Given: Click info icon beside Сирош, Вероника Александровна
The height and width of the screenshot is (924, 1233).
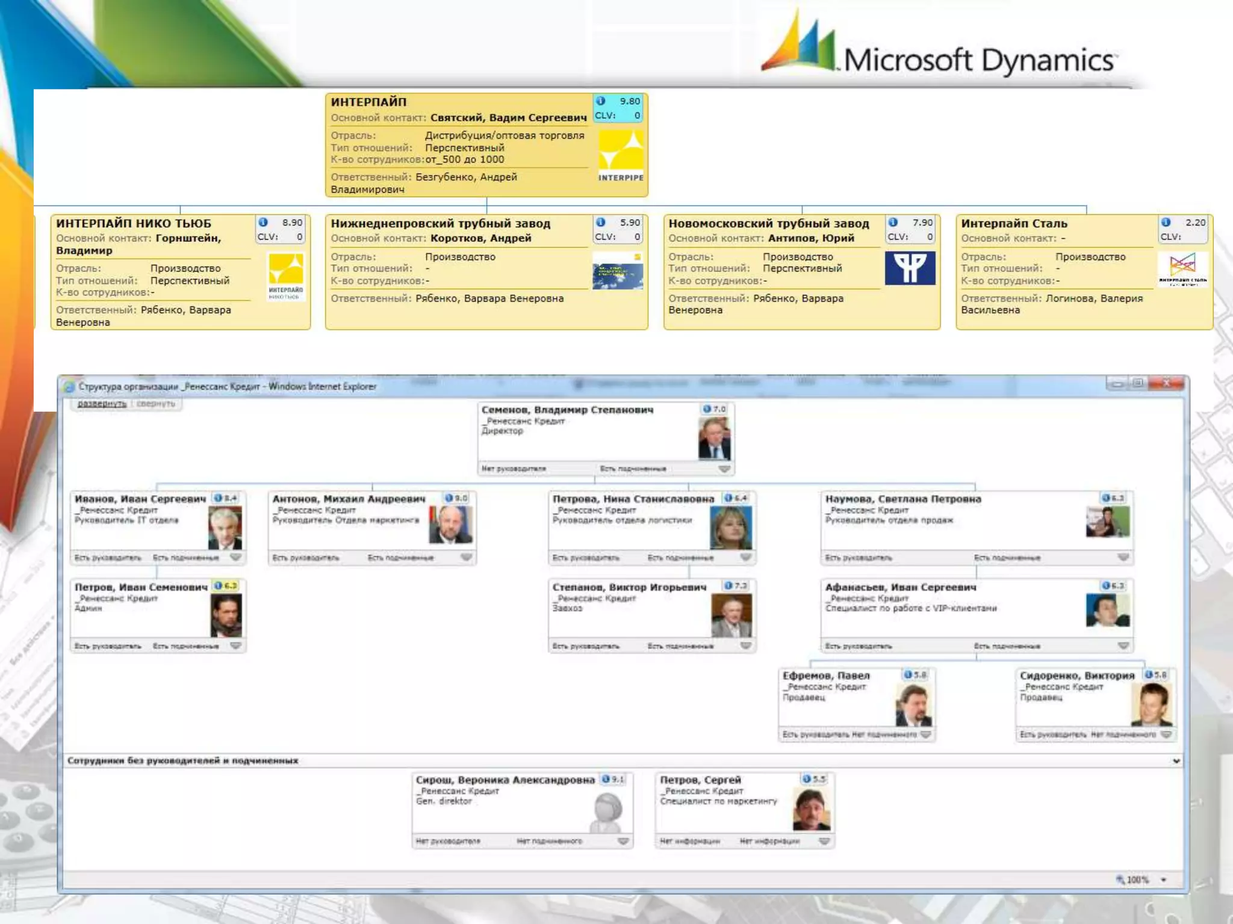Looking at the screenshot, I should (606, 779).
